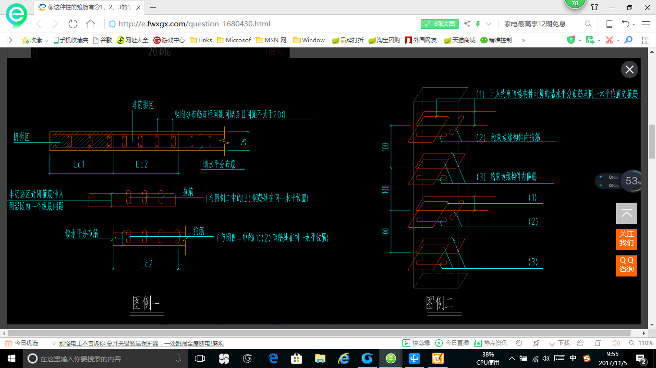Click 今日直播 in status bar
This screenshot has height=368, width=656.
[452, 343]
